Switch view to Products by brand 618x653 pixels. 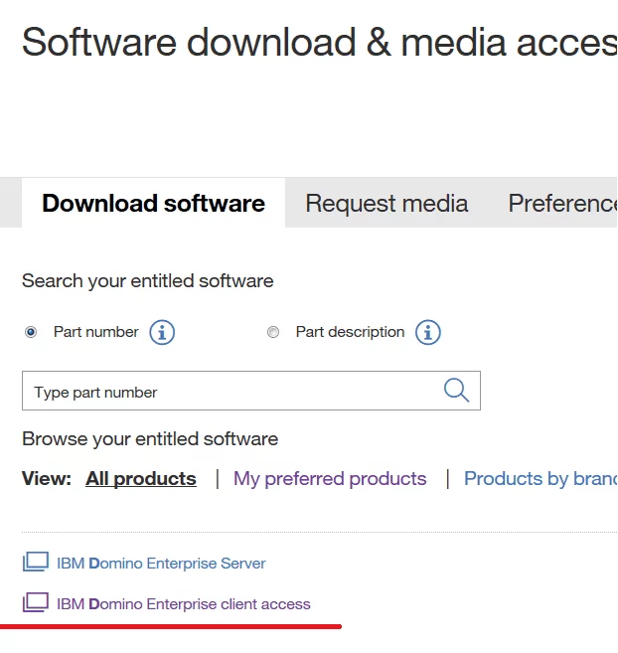540,478
